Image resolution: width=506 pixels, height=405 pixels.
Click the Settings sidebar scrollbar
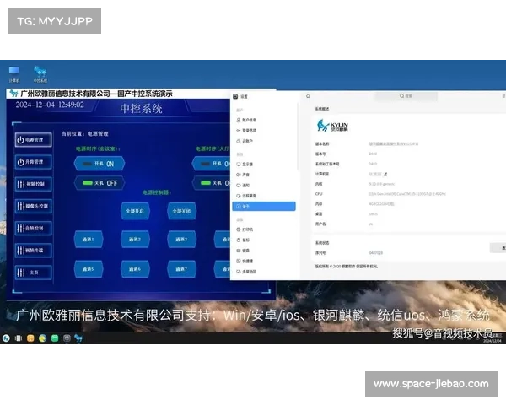click(x=298, y=138)
